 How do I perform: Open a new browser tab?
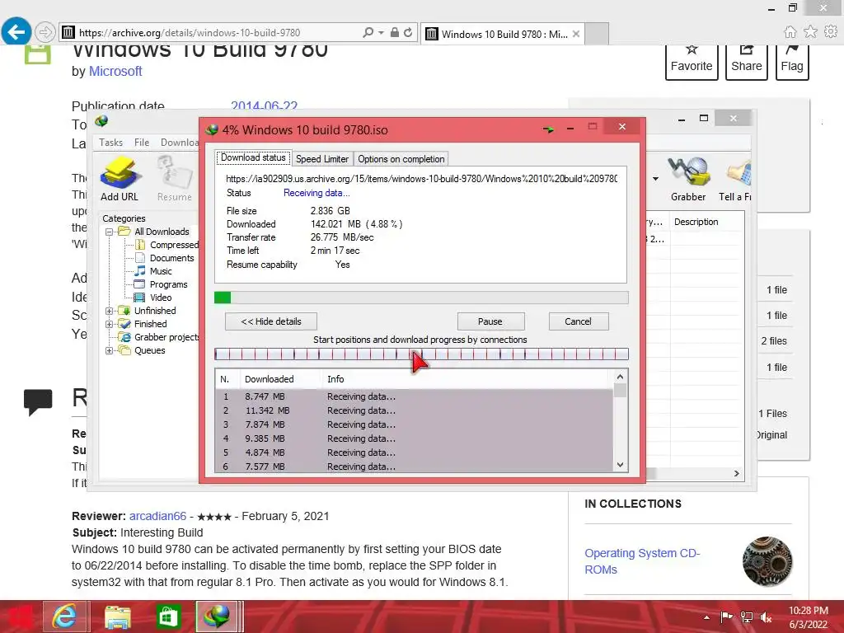(597, 34)
